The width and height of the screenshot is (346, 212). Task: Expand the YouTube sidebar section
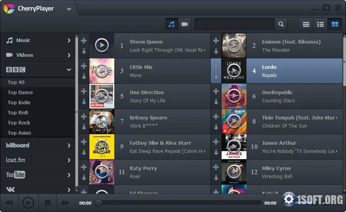click(x=37, y=175)
